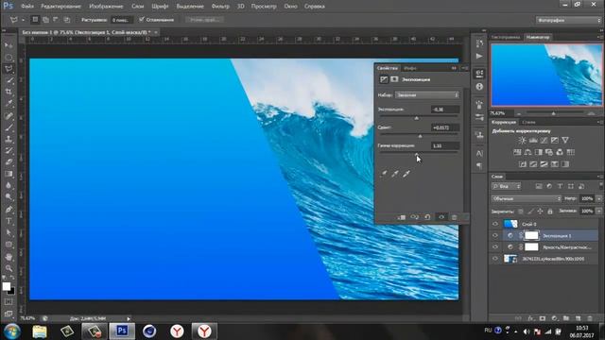The height and width of the screenshot is (340, 605).
Task: Toggle lock position in Слои panel
Action: point(540,212)
